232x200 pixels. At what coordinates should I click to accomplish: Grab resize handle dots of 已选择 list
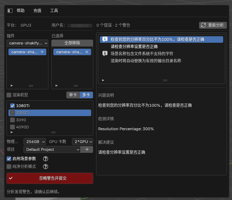76,86
